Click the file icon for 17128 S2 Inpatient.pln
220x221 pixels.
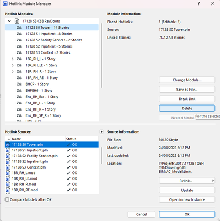[8, 162]
